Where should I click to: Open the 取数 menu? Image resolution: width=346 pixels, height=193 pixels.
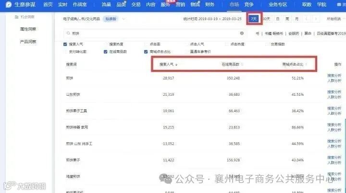tap(307, 4)
